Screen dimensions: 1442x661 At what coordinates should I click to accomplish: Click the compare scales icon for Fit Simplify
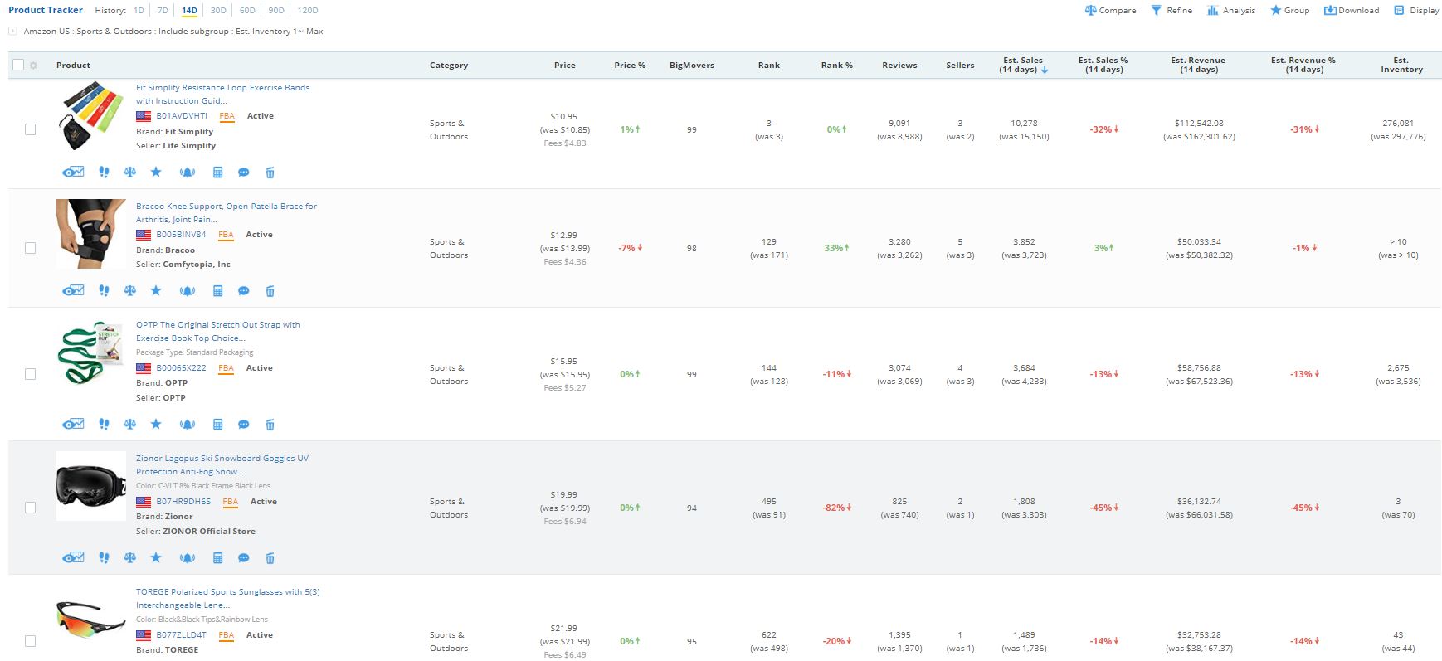tap(130, 173)
